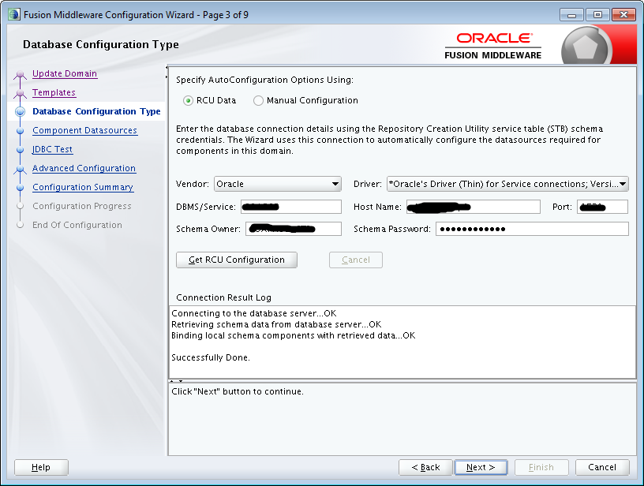Click Cancel at the bottom right
The width and height of the screenshot is (644, 486).
click(x=602, y=467)
